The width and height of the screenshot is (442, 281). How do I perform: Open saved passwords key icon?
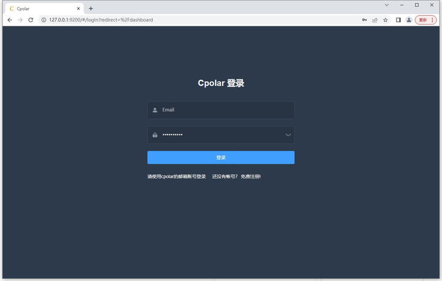coord(365,20)
